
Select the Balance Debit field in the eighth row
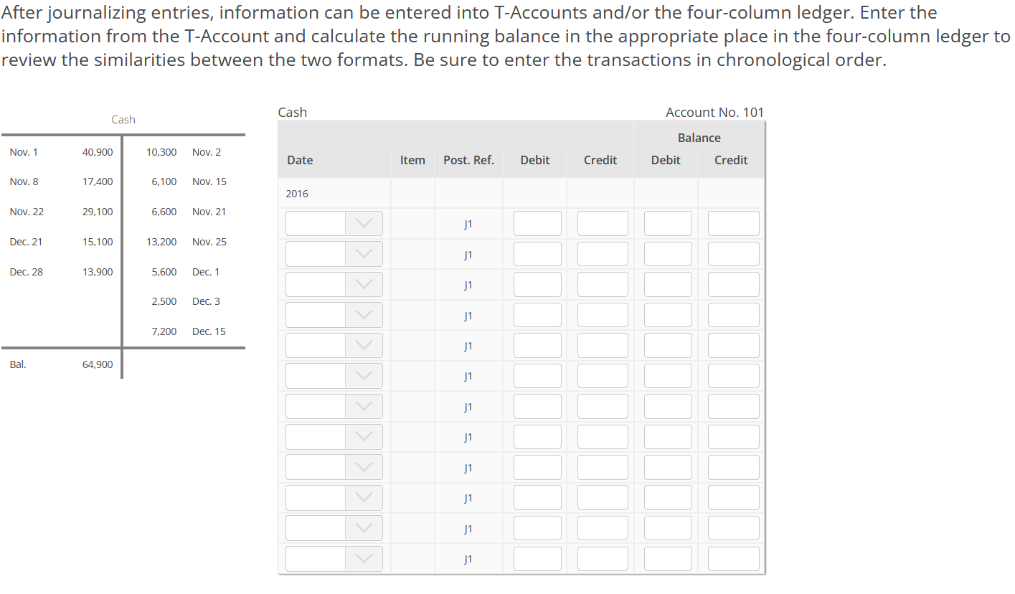(668, 437)
